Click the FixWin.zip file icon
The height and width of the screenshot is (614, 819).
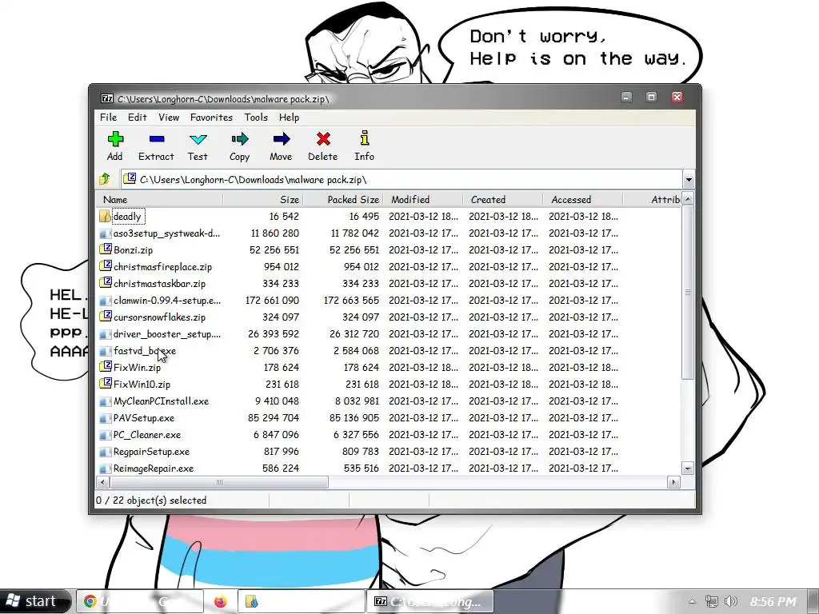pyautogui.click(x=106, y=367)
